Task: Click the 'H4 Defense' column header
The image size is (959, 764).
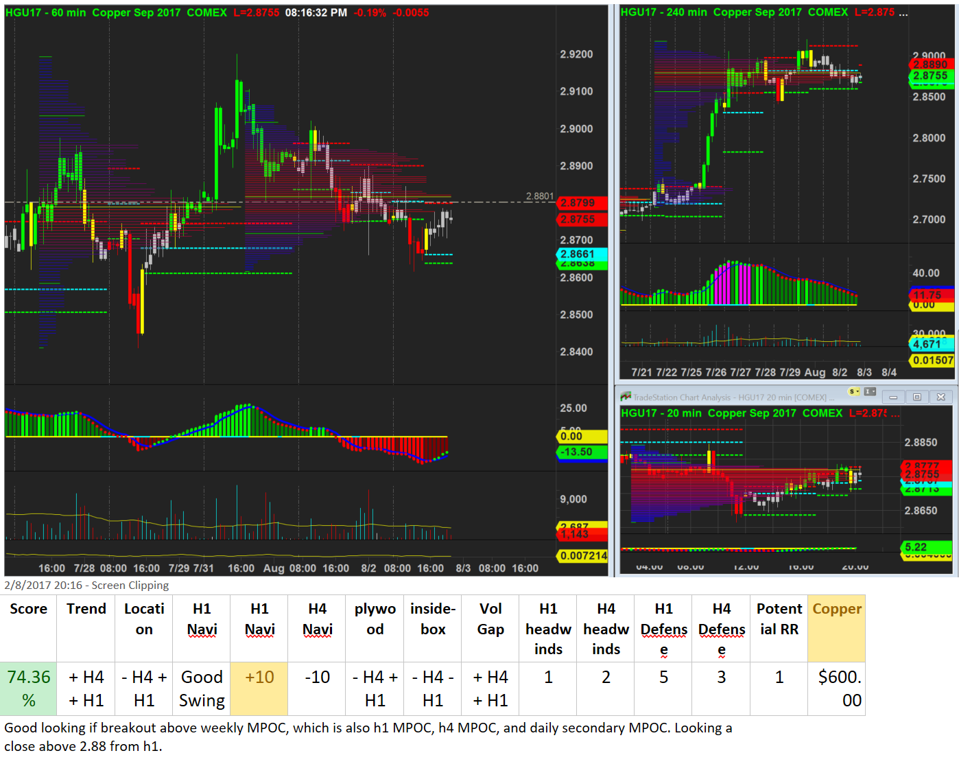Action: [x=722, y=629]
